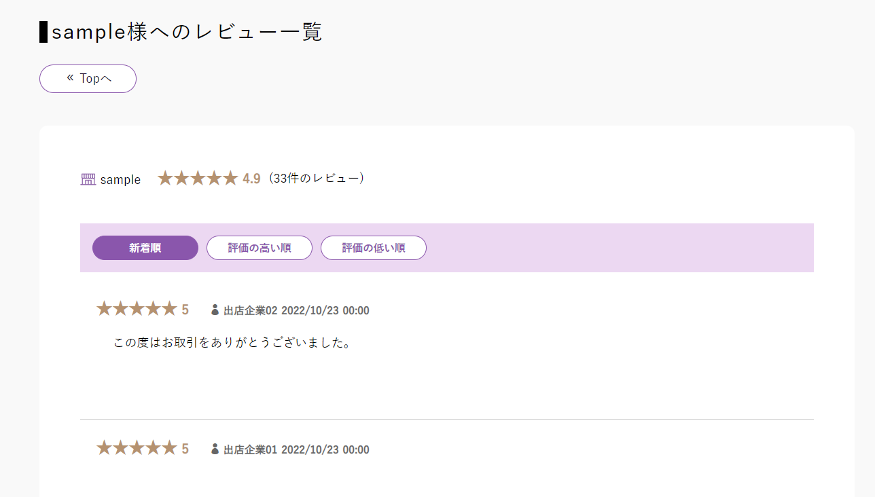
Task: Click the person icon next to 出店企業02
Action: pyautogui.click(x=215, y=310)
